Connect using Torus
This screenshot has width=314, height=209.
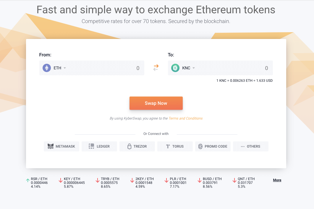click(x=175, y=146)
